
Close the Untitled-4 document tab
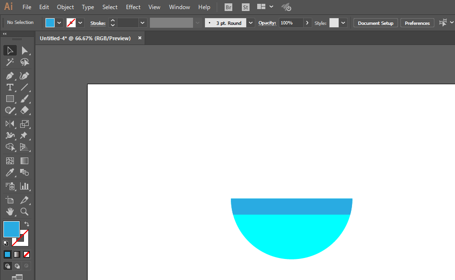pos(139,38)
